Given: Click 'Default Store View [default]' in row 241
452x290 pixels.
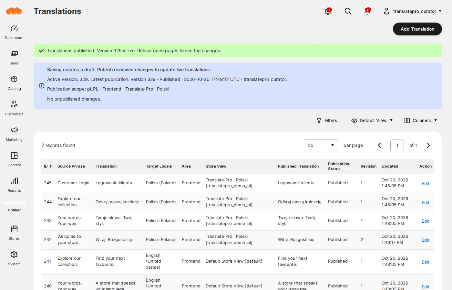Looking at the screenshot, I should coord(234,261).
